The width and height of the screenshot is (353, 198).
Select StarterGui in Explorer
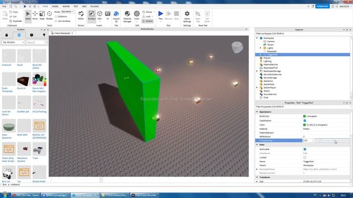(x=268, y=81)
